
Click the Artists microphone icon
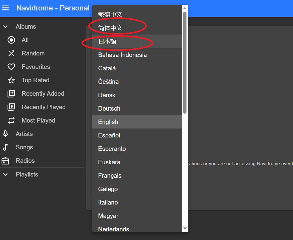click(5, 134)
